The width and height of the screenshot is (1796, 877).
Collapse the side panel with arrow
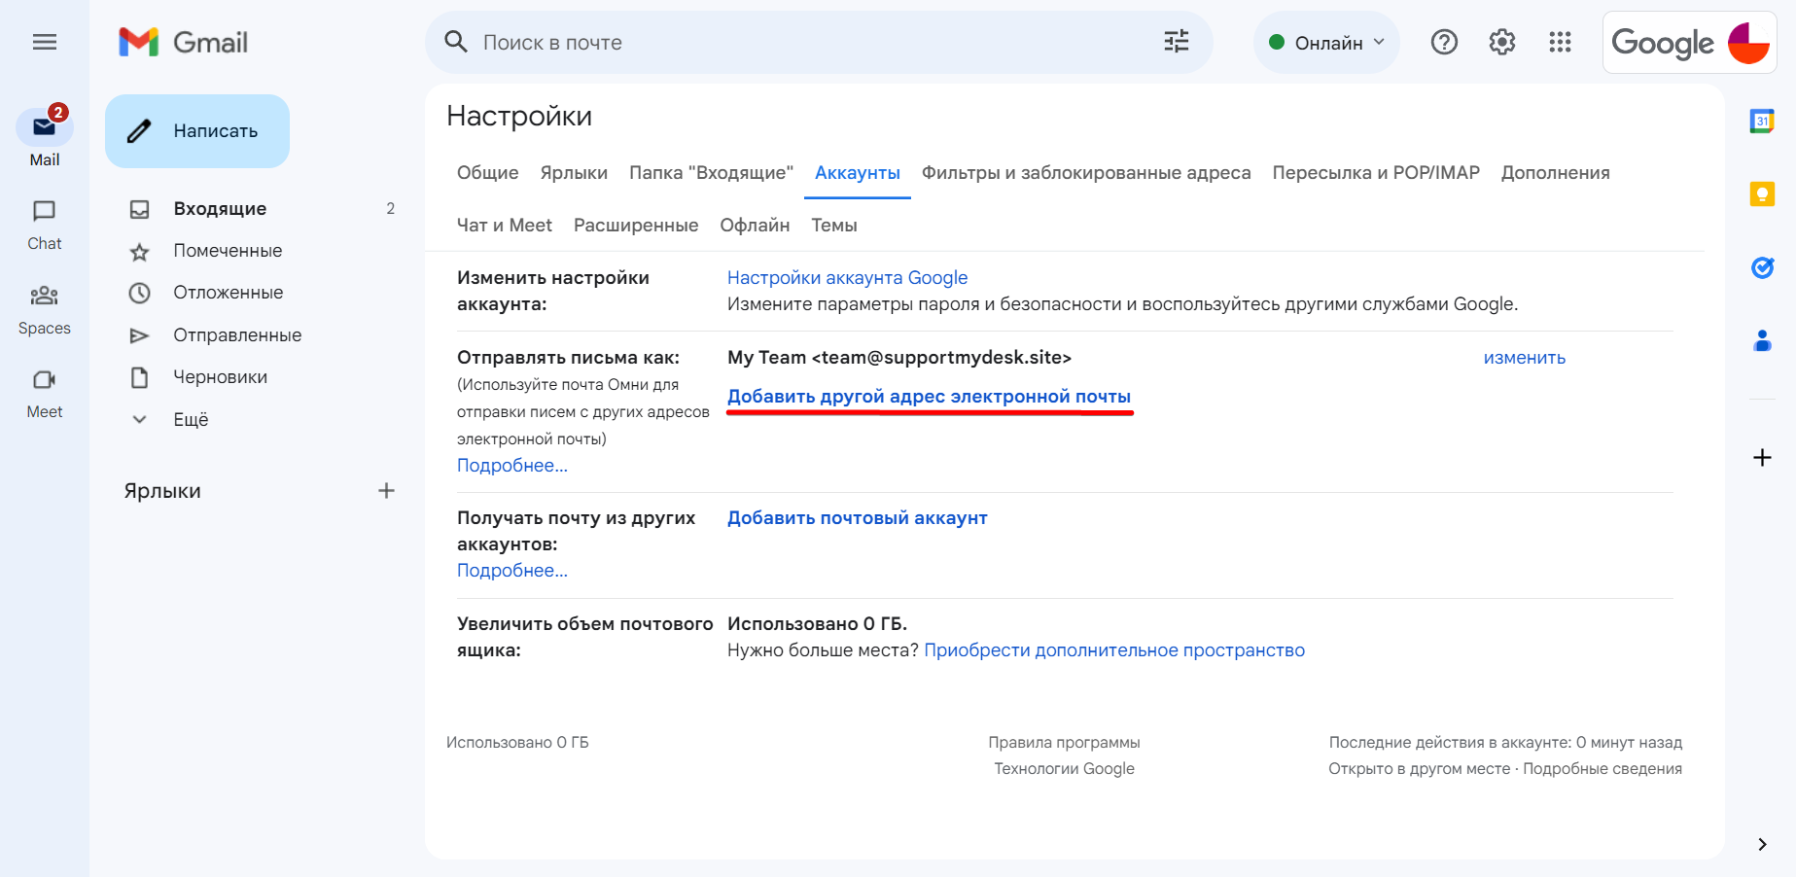click(1762, 844)
